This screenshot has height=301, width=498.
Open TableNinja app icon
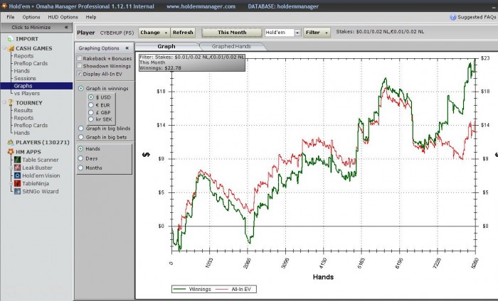point(18,183)
